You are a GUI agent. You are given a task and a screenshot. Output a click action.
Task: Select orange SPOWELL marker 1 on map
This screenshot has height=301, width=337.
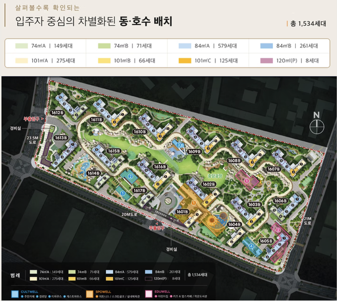193,203
